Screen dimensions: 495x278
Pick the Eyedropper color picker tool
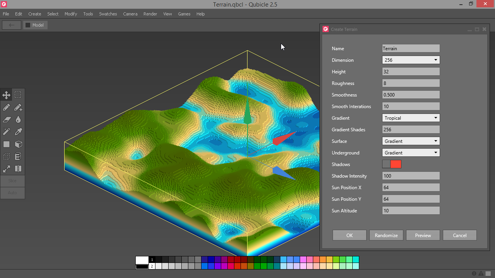(x=18, y=132)
